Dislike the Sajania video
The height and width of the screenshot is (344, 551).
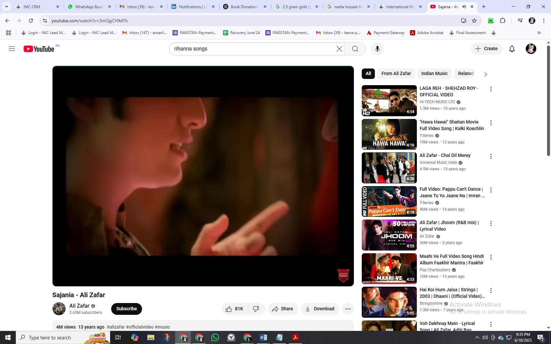click(x=256, y=309)
